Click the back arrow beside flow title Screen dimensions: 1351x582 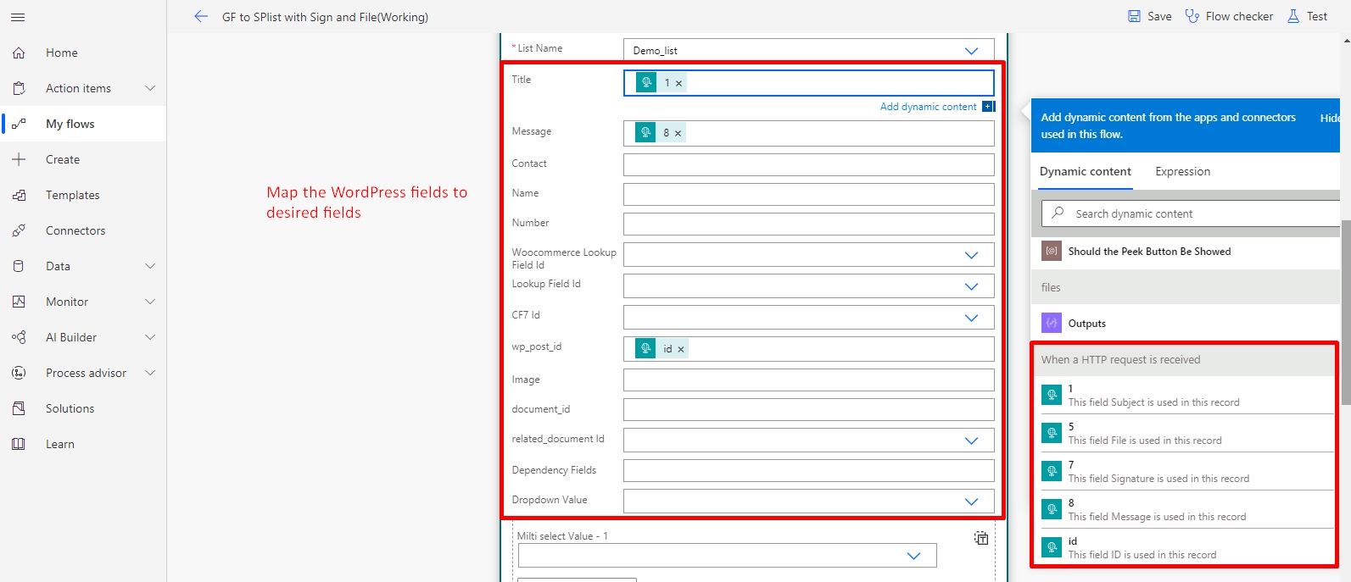pyautogui.click(x=201, y=16)
